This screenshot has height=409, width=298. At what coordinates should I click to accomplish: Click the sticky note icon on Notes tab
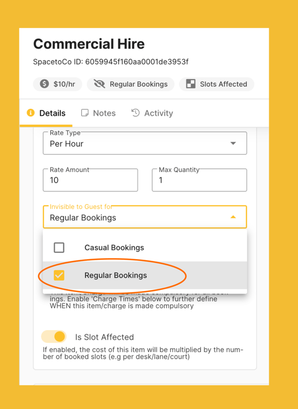(x=85, y=113)
